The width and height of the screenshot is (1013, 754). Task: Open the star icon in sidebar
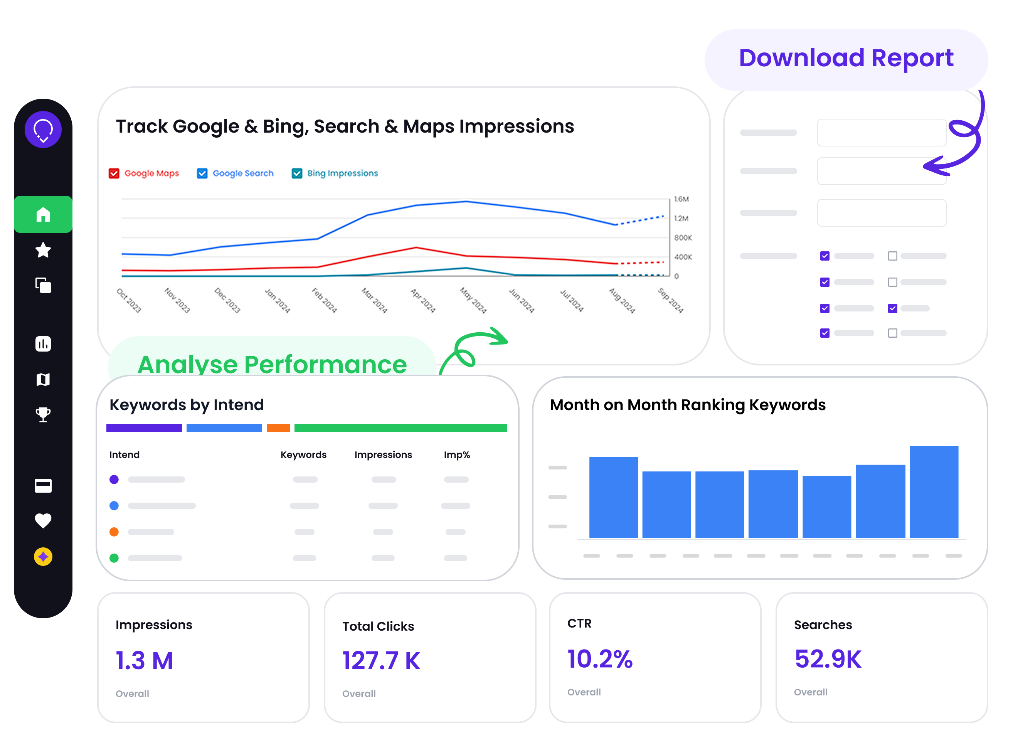43,250
